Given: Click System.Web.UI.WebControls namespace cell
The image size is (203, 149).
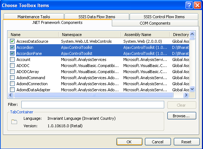Looking at the screenshot, I should click(x=86, y=41).
